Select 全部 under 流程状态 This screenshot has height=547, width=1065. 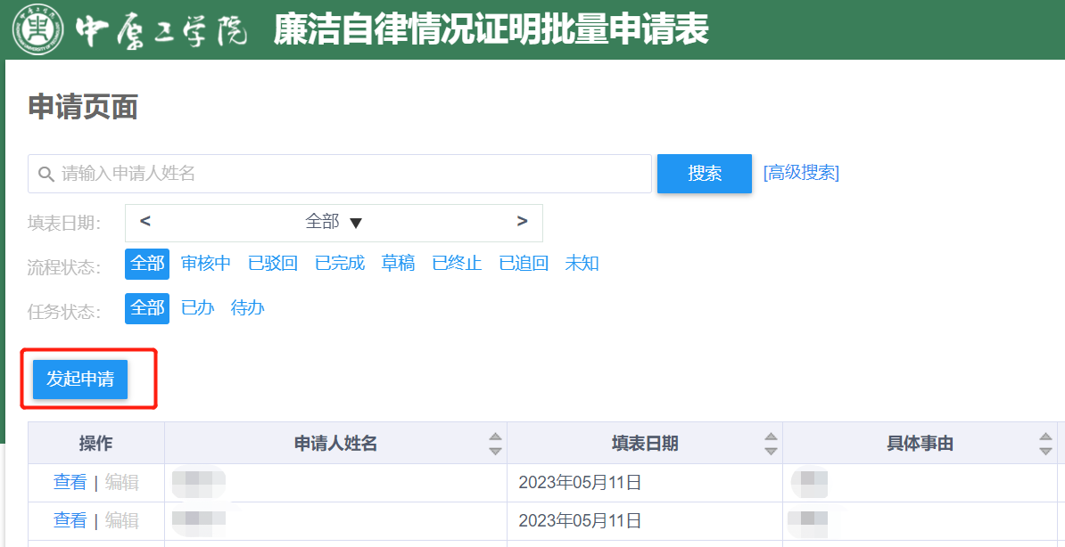coord(146,264)
